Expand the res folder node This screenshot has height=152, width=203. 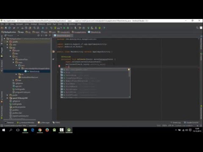coord(16,74)
